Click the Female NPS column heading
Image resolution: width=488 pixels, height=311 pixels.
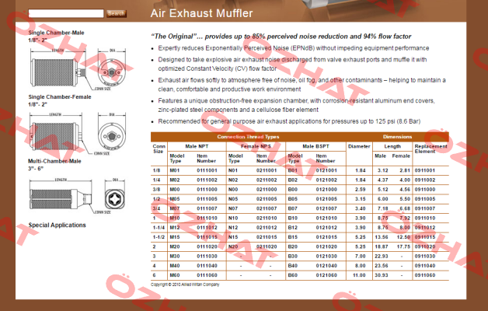(x=256, y=146)
